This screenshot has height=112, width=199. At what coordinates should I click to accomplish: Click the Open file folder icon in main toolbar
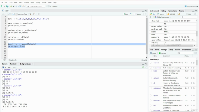[x=11, y=6]
